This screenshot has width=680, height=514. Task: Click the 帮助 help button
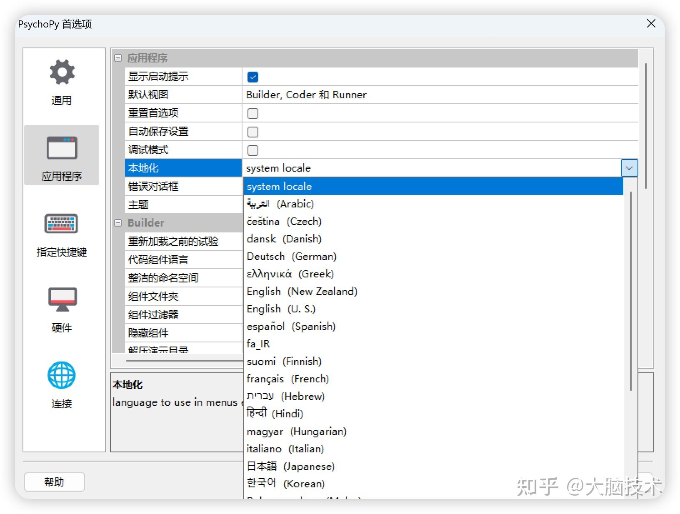click(x=54, y=482)
